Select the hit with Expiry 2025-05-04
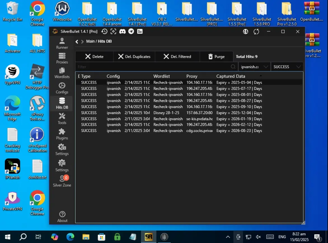328x243 pixels. click(x=189, y=82)
